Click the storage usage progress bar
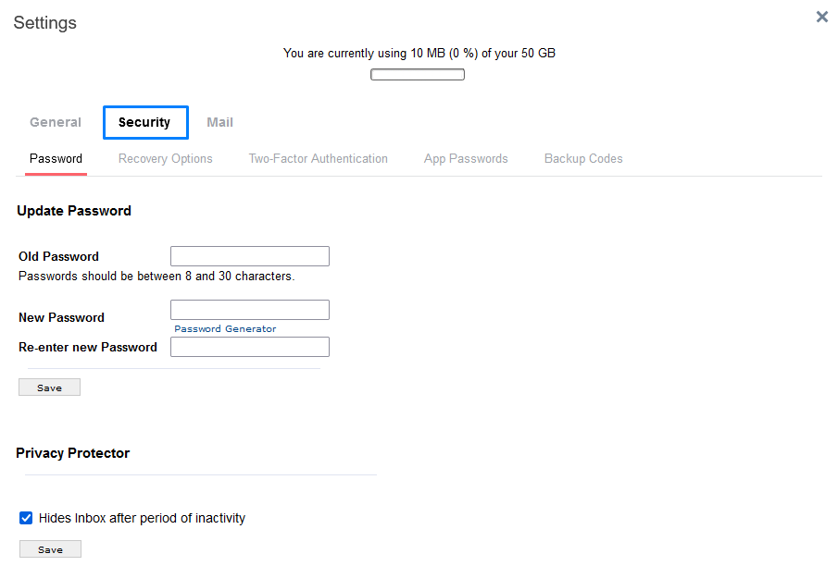This screenshot has width=838, height=566. 417,73
